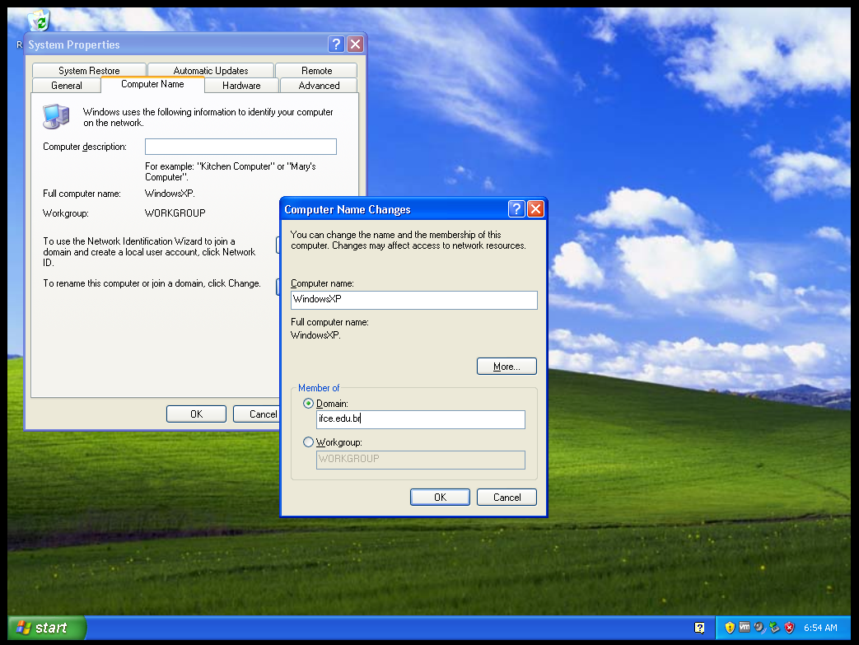Click Cancel in the System Properties window
The image size is (859, 645).
coord(257,414)
